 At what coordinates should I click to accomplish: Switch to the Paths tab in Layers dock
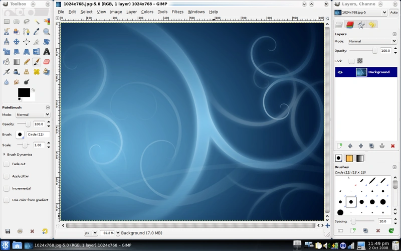[x=361, y=25]
